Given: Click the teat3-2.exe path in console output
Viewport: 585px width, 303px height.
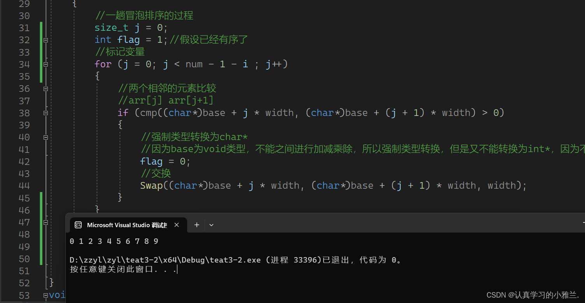Looking at the screenshot, I should click(x=165, y=260).
